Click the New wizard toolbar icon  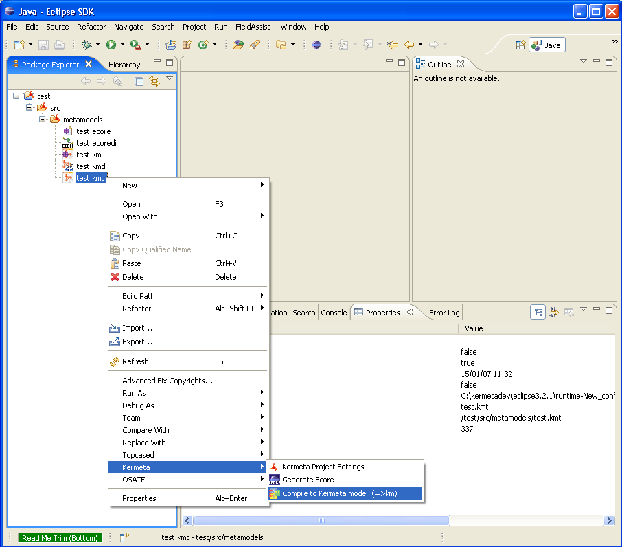(x=19, y=45)
